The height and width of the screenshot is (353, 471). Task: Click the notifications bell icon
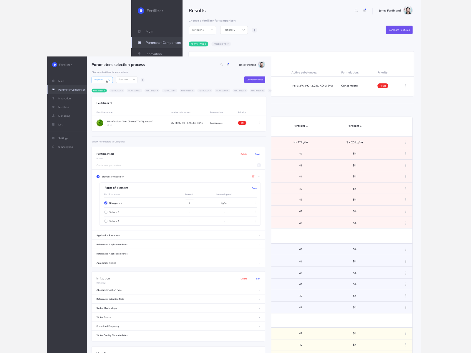click(x=228, y=64)
